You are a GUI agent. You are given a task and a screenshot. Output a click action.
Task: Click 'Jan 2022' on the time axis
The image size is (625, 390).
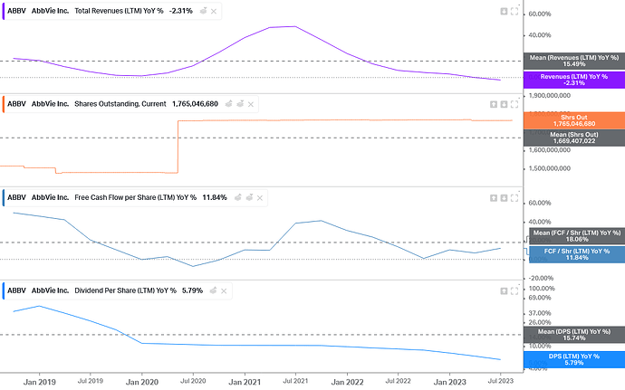coord(347,382)
